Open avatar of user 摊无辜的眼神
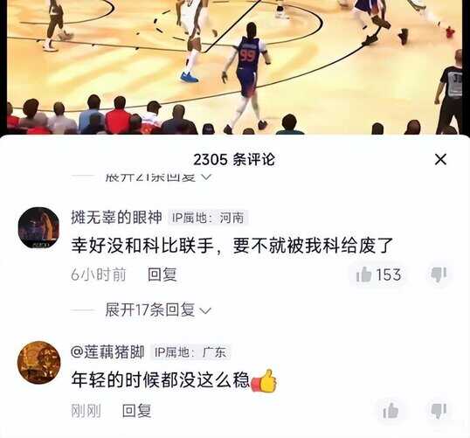The height and width of the screenshot is (438, 470). coord(38,228)
